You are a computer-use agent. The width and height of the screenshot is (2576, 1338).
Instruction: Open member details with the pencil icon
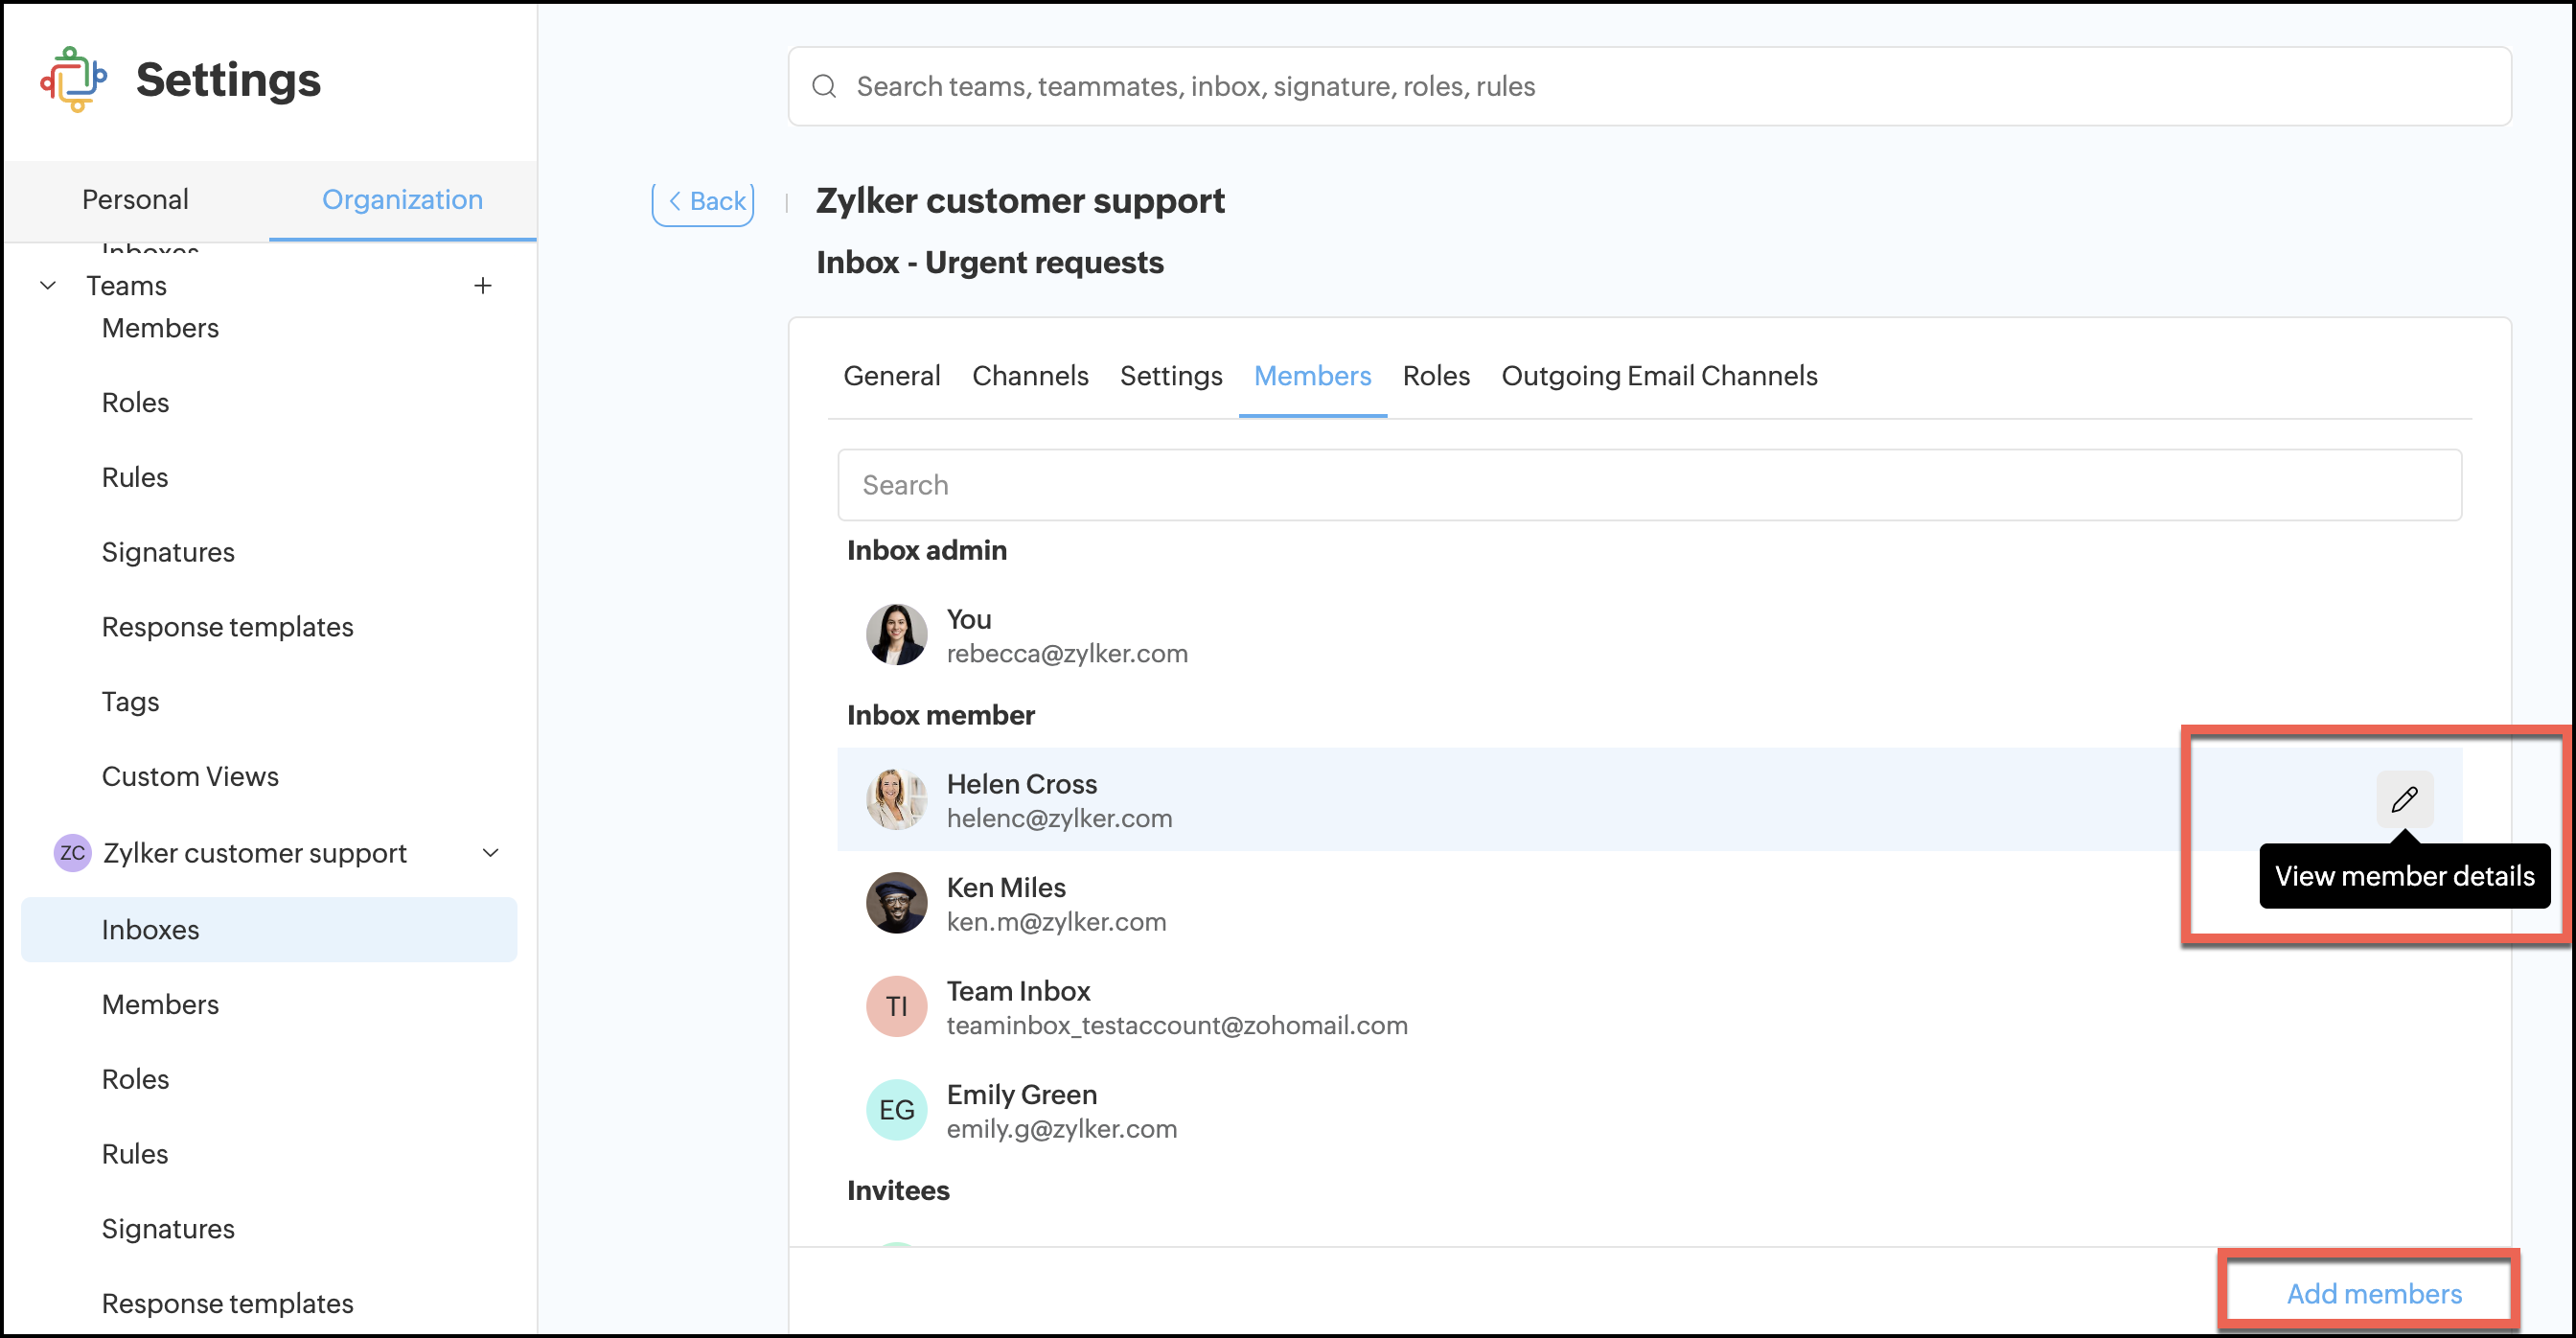[2405, 798]
